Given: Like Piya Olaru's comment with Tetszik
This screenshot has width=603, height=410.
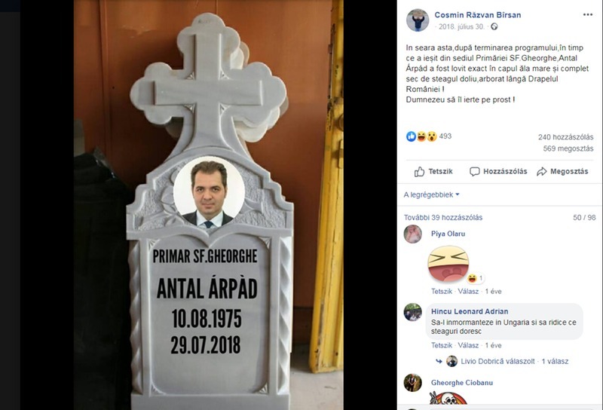Looking at the screenshot, I should pos(442,291).
